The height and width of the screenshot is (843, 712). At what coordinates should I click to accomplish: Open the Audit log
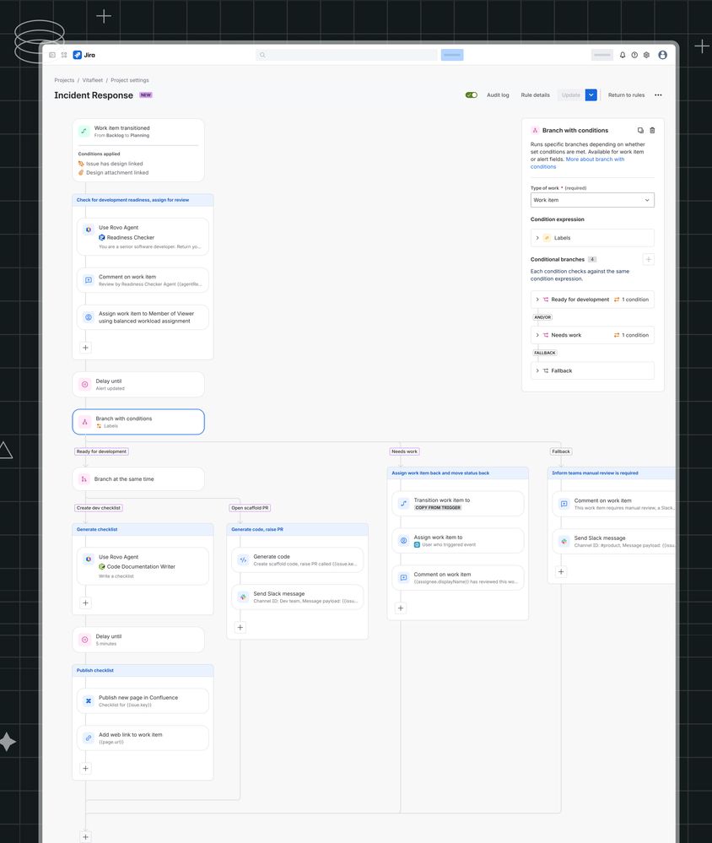coord(498,95)
